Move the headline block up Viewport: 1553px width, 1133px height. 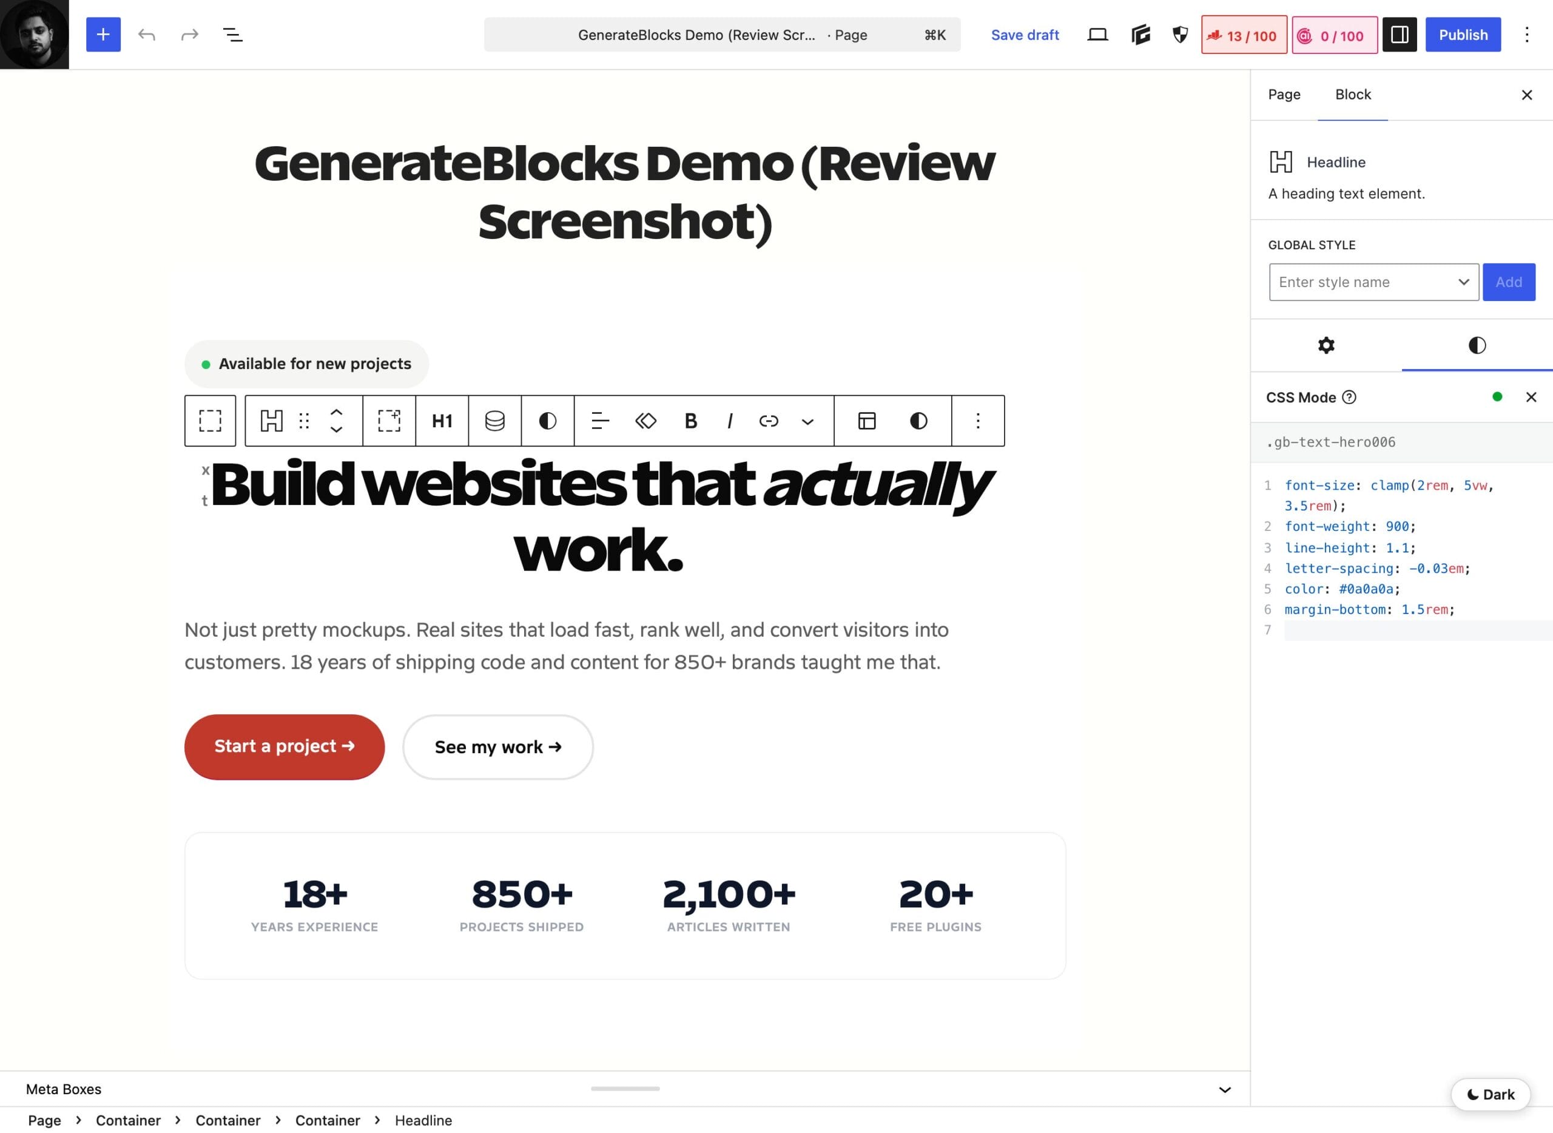tap(336, 412)
